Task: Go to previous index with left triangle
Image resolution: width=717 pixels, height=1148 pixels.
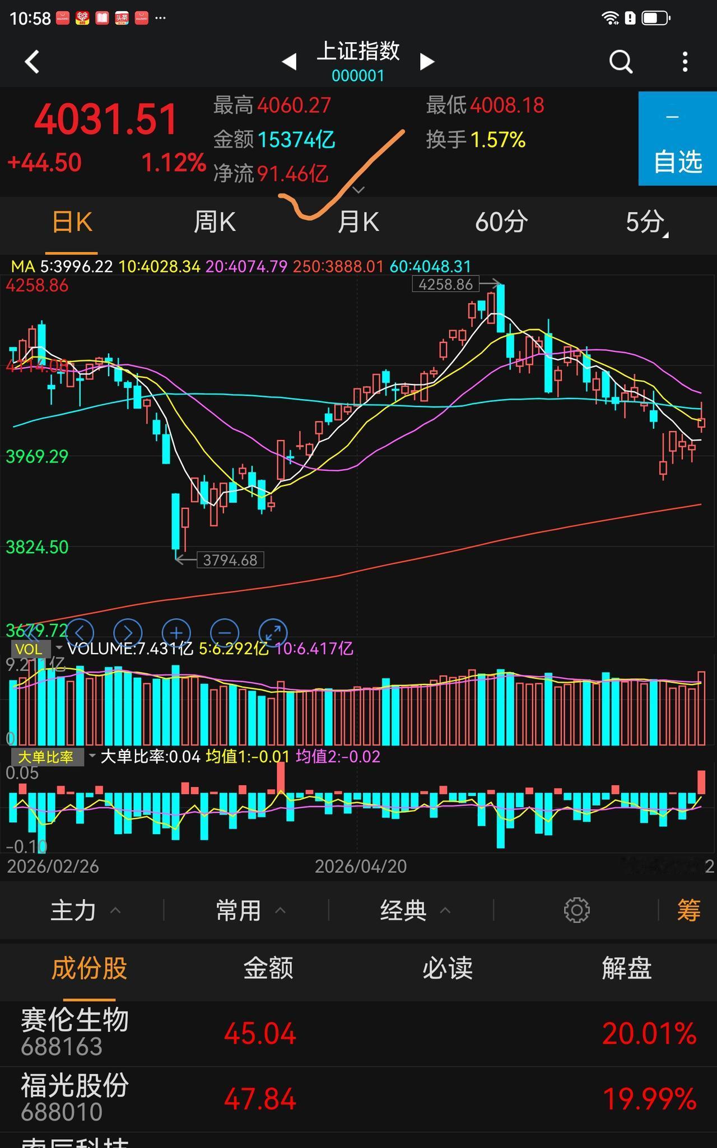Action: point(289,62)
